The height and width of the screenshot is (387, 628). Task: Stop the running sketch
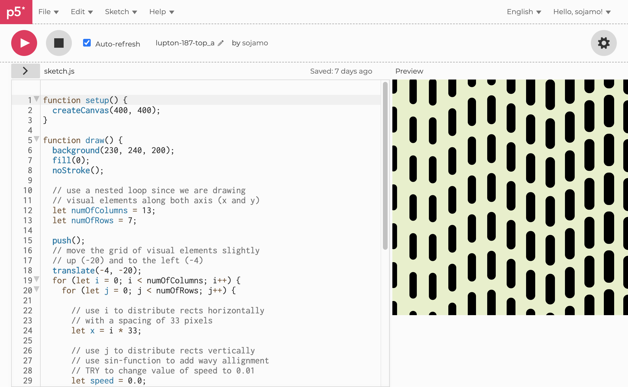[x=59, y=43]
